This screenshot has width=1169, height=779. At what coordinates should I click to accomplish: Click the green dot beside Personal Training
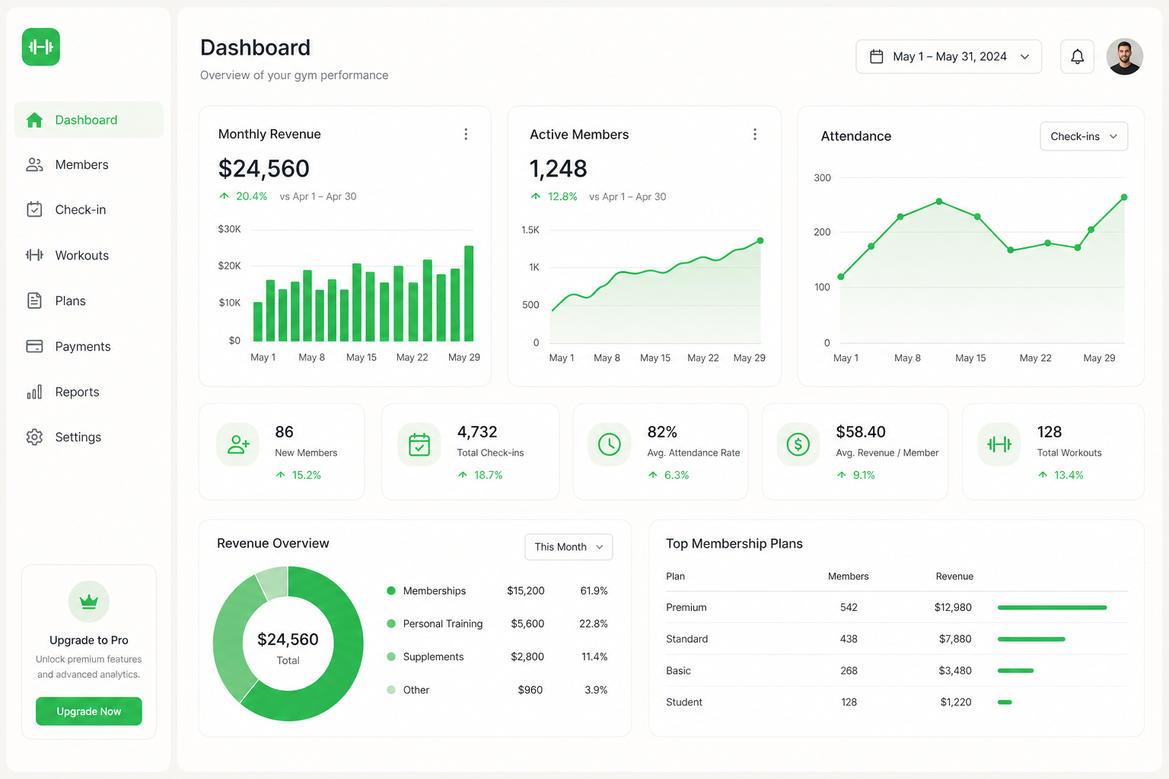click(x=391, y=624)
